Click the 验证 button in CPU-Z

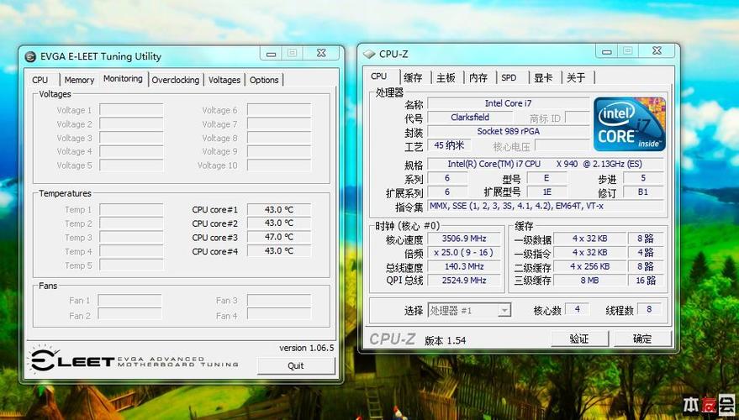(579, 339)
